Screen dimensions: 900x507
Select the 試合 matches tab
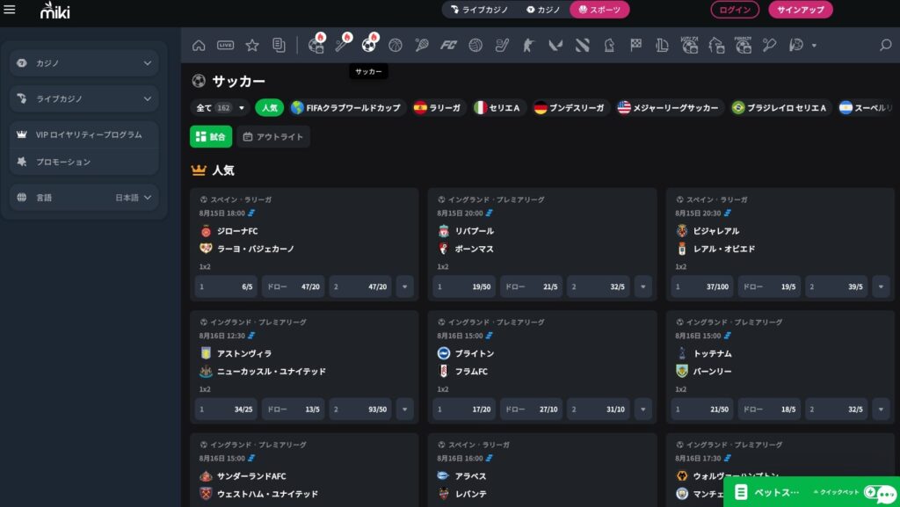click(x=211, y=136)
